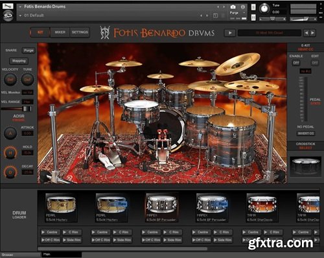Image resolution: width=324 pixels, height=258 pixels.
Task: Select the crosstick snare preview image
Action: (305, 166)
